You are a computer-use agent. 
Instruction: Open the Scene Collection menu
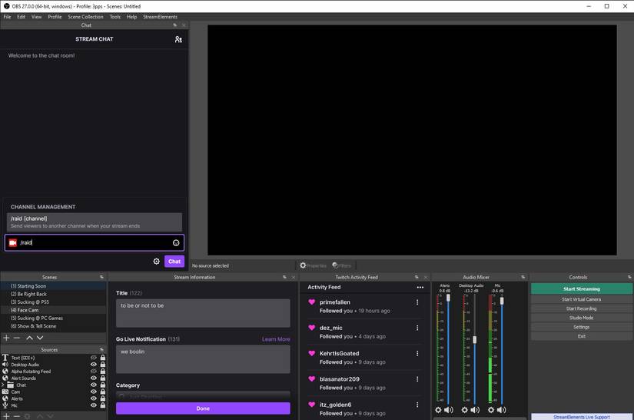[85, 16]
